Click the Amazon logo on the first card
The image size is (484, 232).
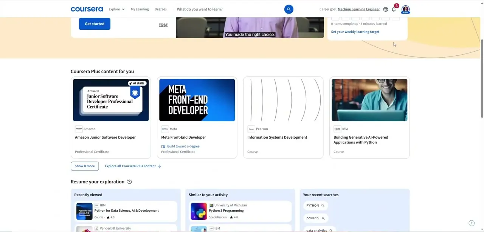pyautogui.click(x=79, y=129)
